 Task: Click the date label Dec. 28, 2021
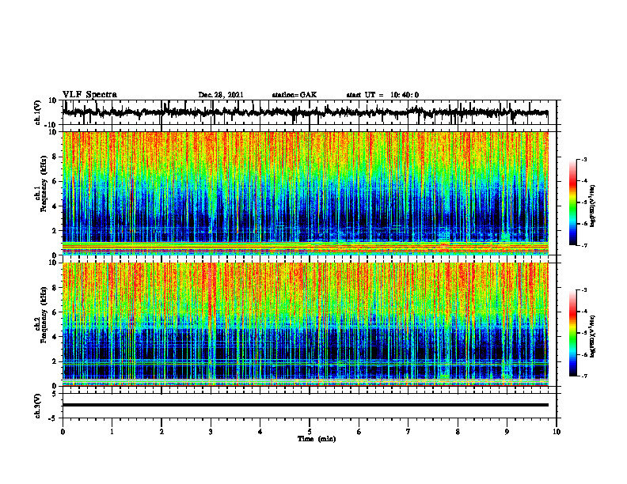(221, 95)
